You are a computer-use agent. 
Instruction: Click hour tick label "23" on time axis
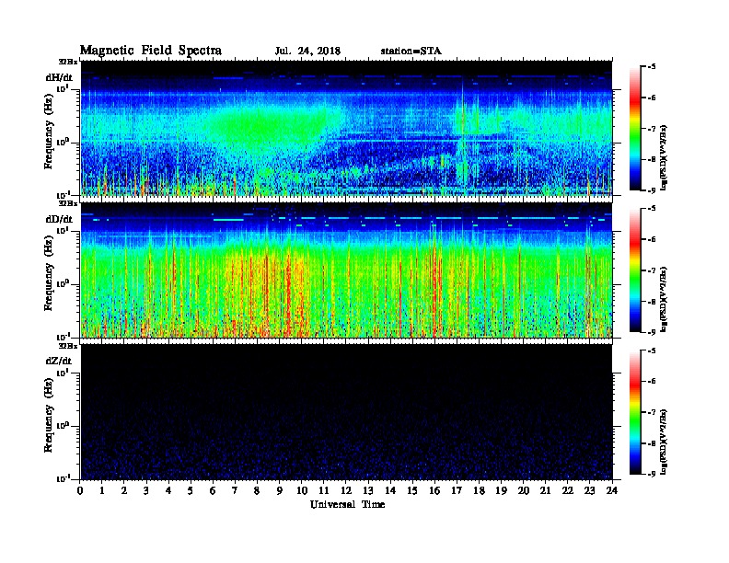coord(589,490)
